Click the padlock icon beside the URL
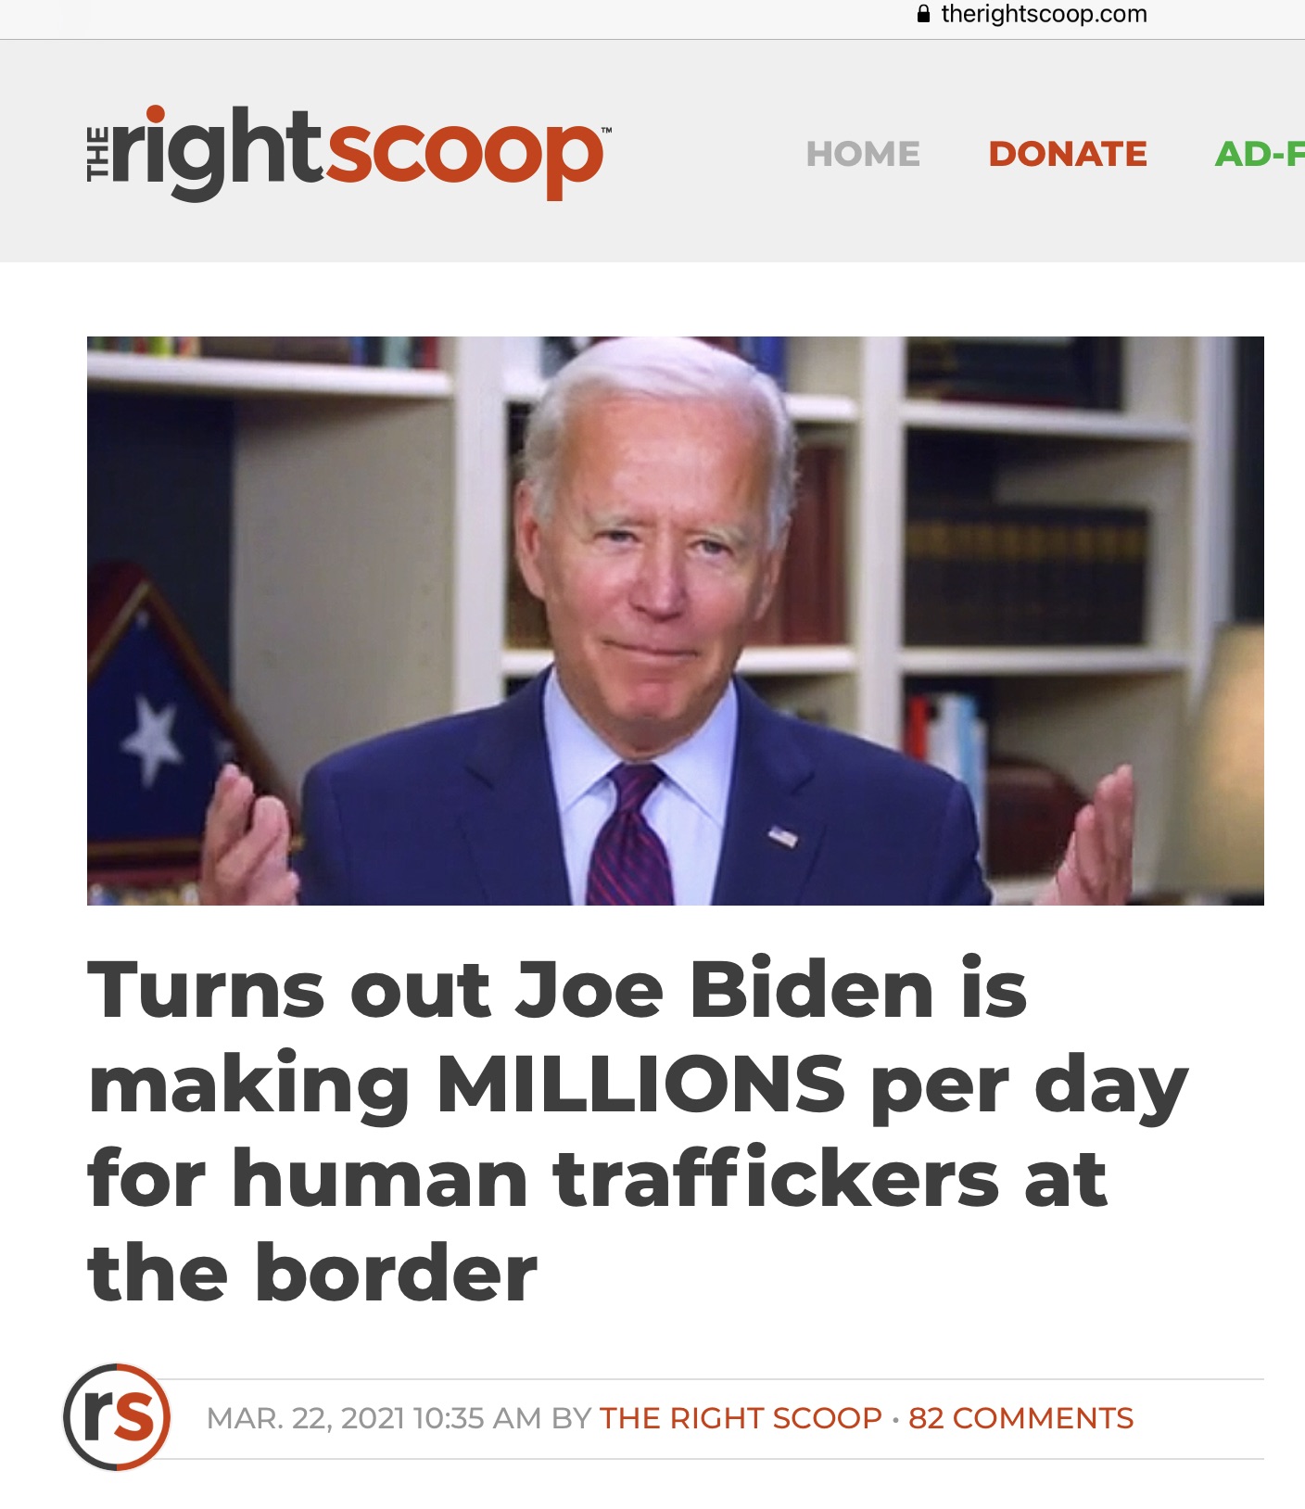This screenshot has height=1509, width=1305. pos(922,14)
